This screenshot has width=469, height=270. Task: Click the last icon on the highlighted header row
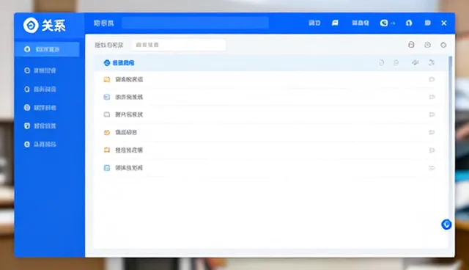point(432,62)
